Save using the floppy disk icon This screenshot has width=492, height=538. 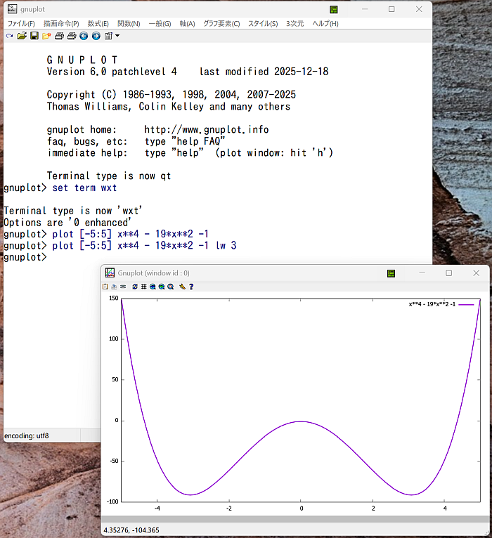click(x=34, y=36)
